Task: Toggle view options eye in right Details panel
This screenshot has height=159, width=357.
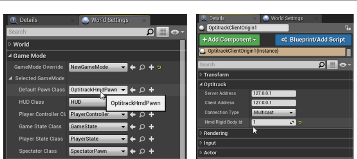Action: tap(345, 65)
